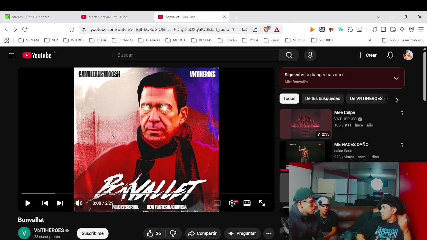
Task: Open the Brave VPN shield icon
Action: point(412,29)
